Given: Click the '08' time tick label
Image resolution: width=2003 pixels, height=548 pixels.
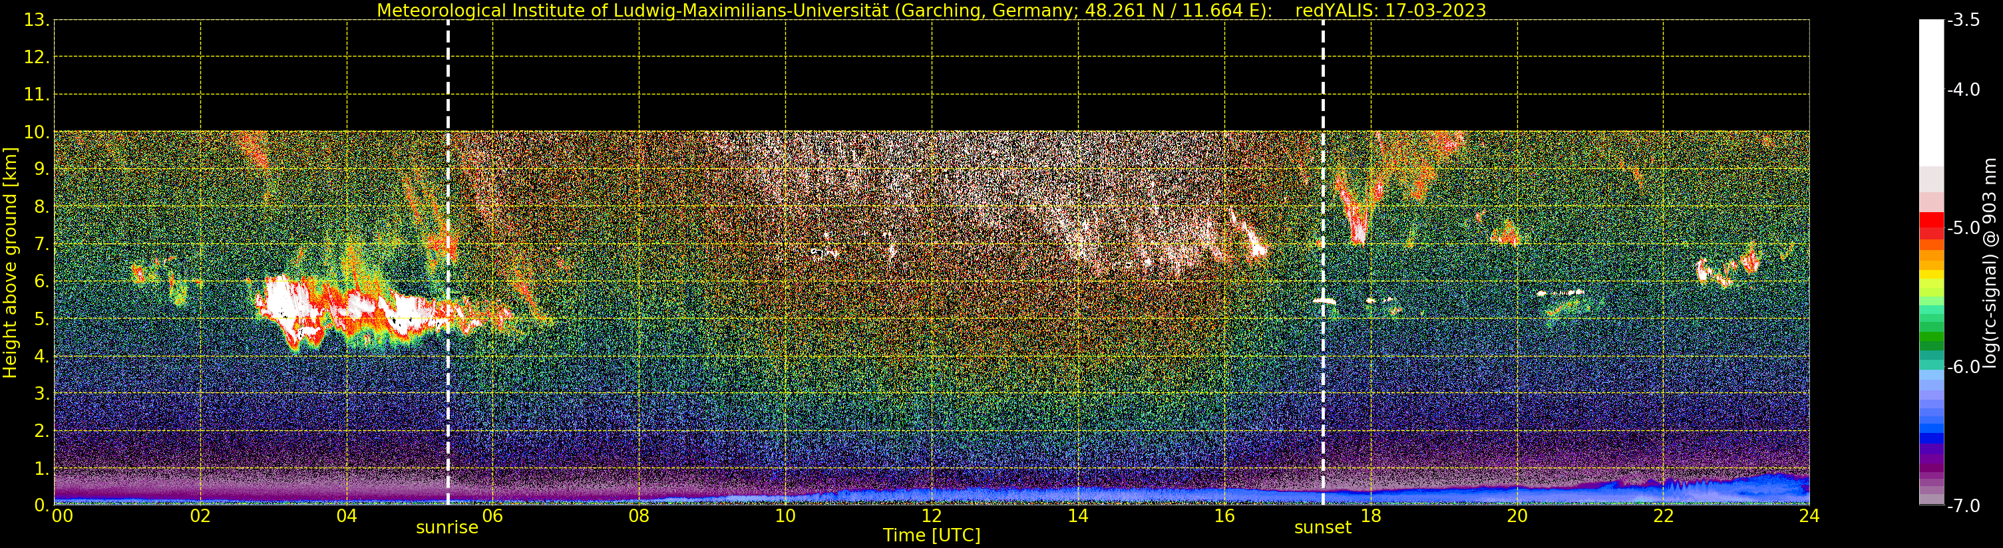Looking at the screenshot, I should click(639, 516).
